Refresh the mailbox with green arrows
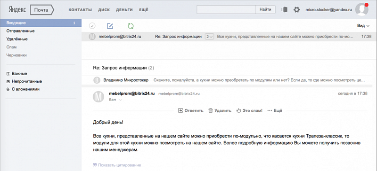Image resolution: width=377 pixels, height=171 pixels. [x=131, y=26]
